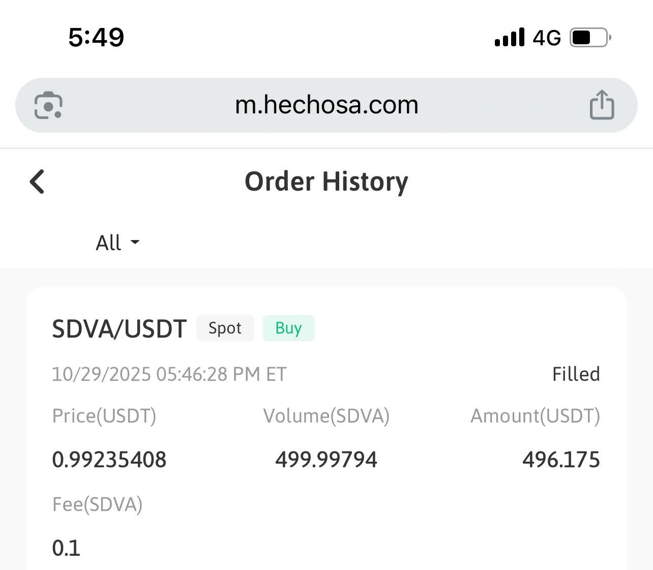Tap the 4G network indicator
Viewport: 653px width, 570px height.
[x=547, y=38]
